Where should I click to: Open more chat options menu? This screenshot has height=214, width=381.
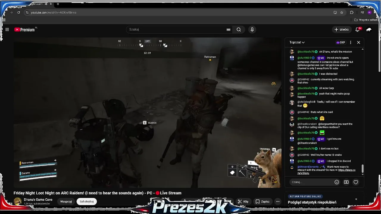point(351,43)
